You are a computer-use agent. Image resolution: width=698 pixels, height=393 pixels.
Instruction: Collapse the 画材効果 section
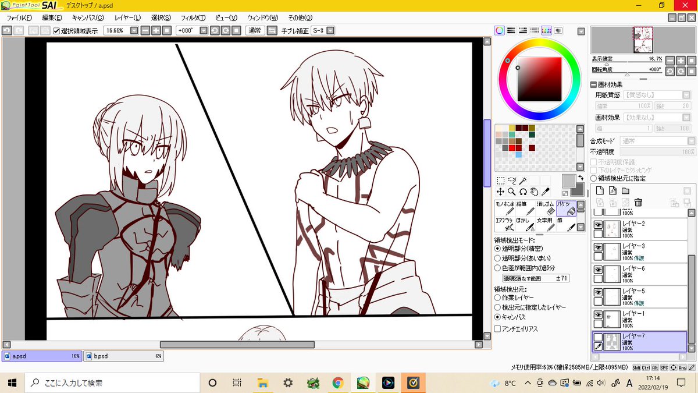pos(593,84)
